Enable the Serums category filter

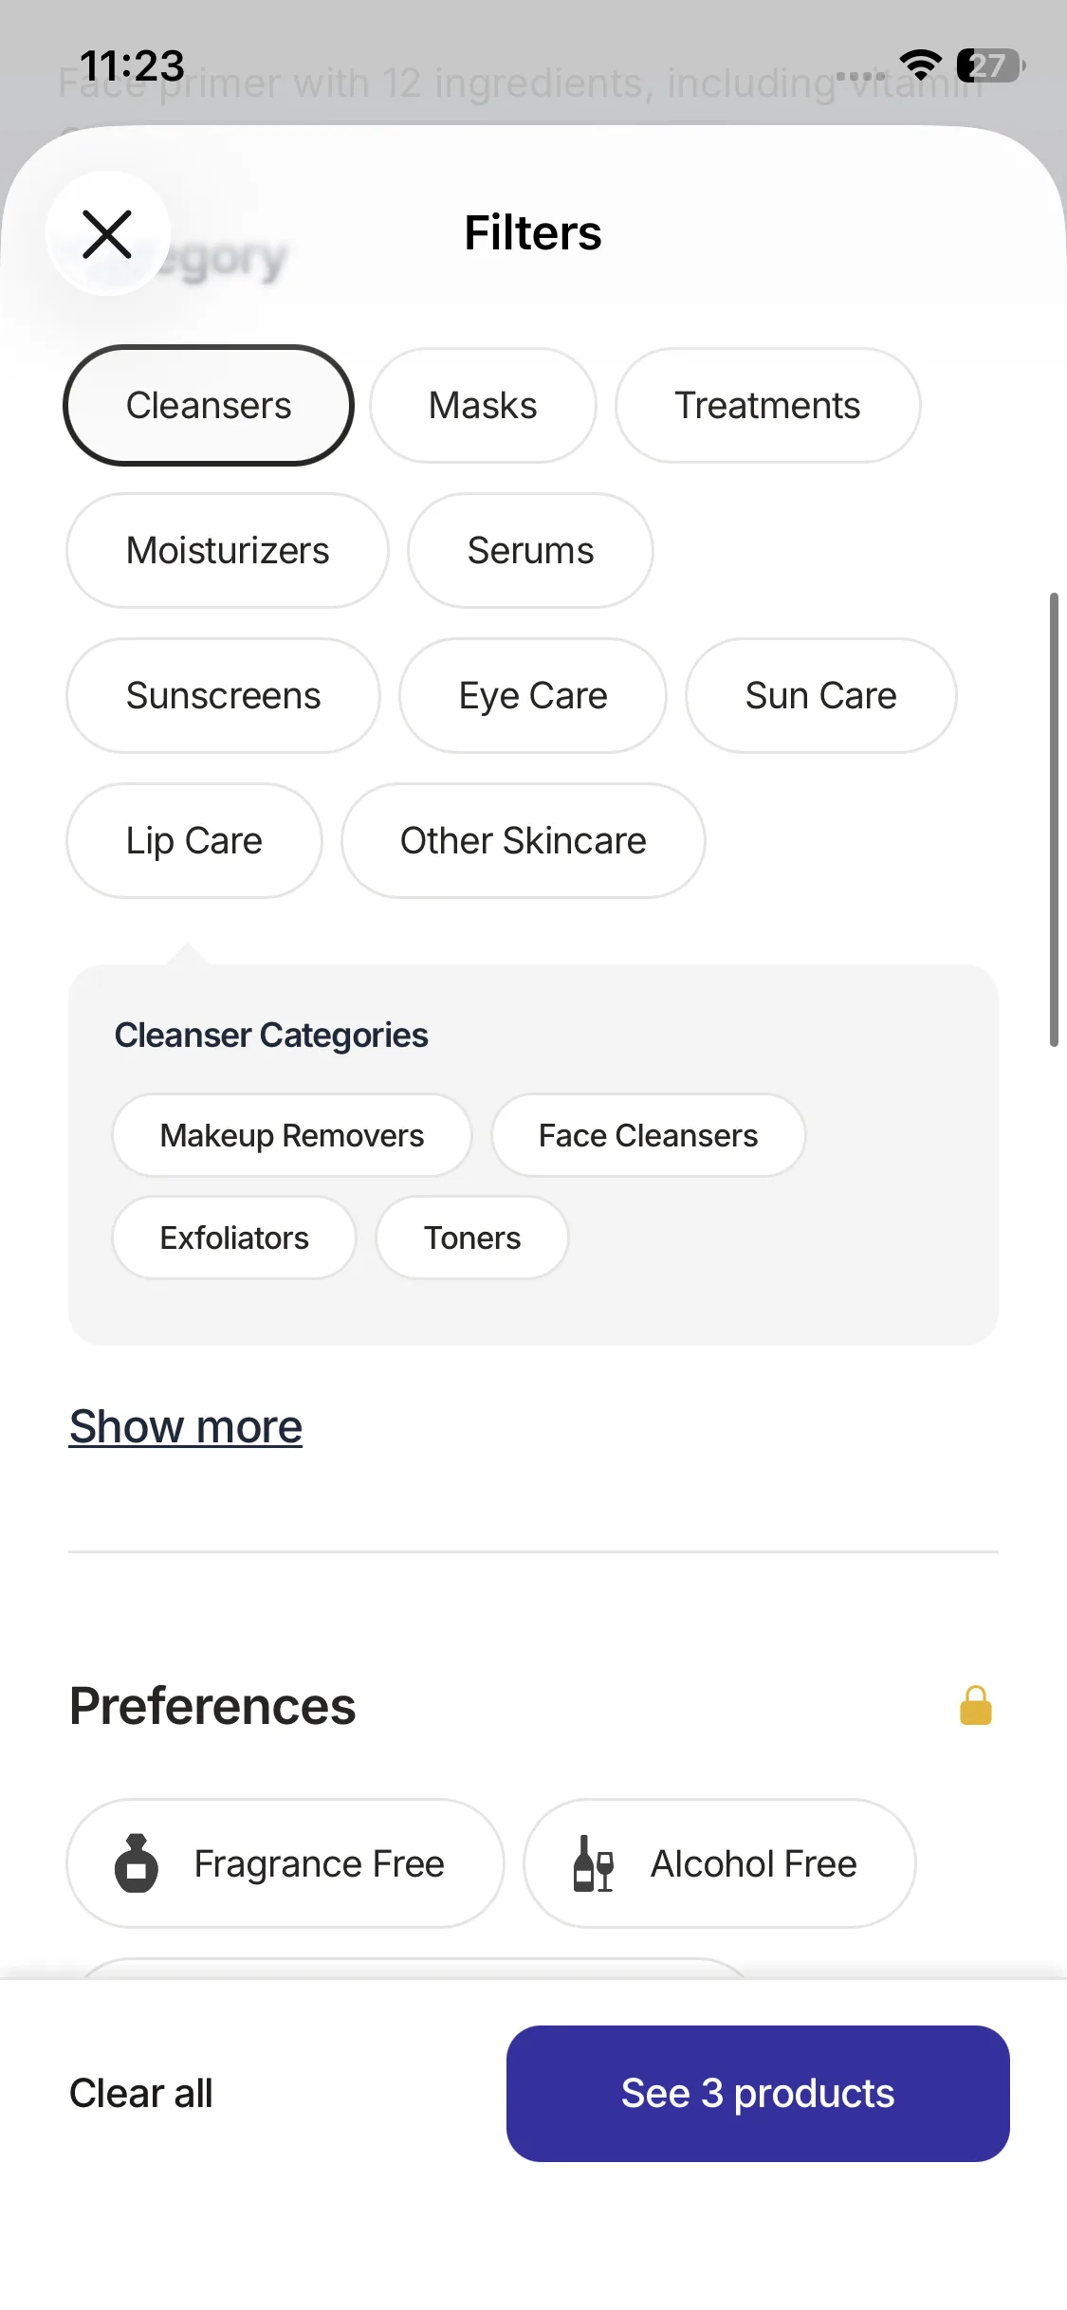pyautogui.click(x=530, y=551)
